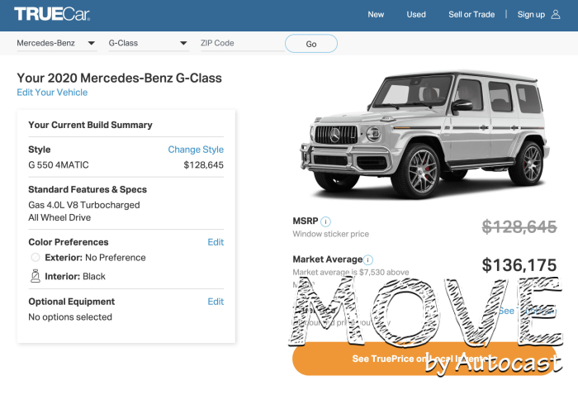The width and height of the screenshot is (578, 395).
Task: Click the interior seat icon
Action: tap(36, 276)
